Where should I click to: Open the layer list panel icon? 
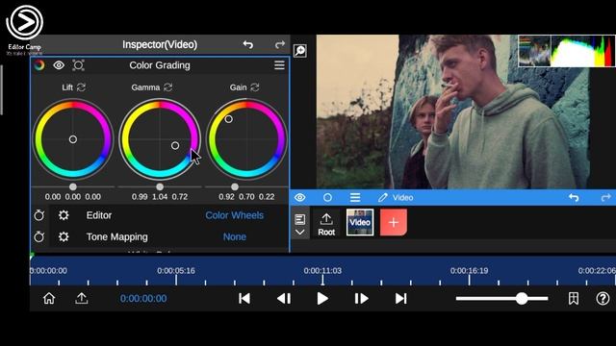[x=299, y=219]
